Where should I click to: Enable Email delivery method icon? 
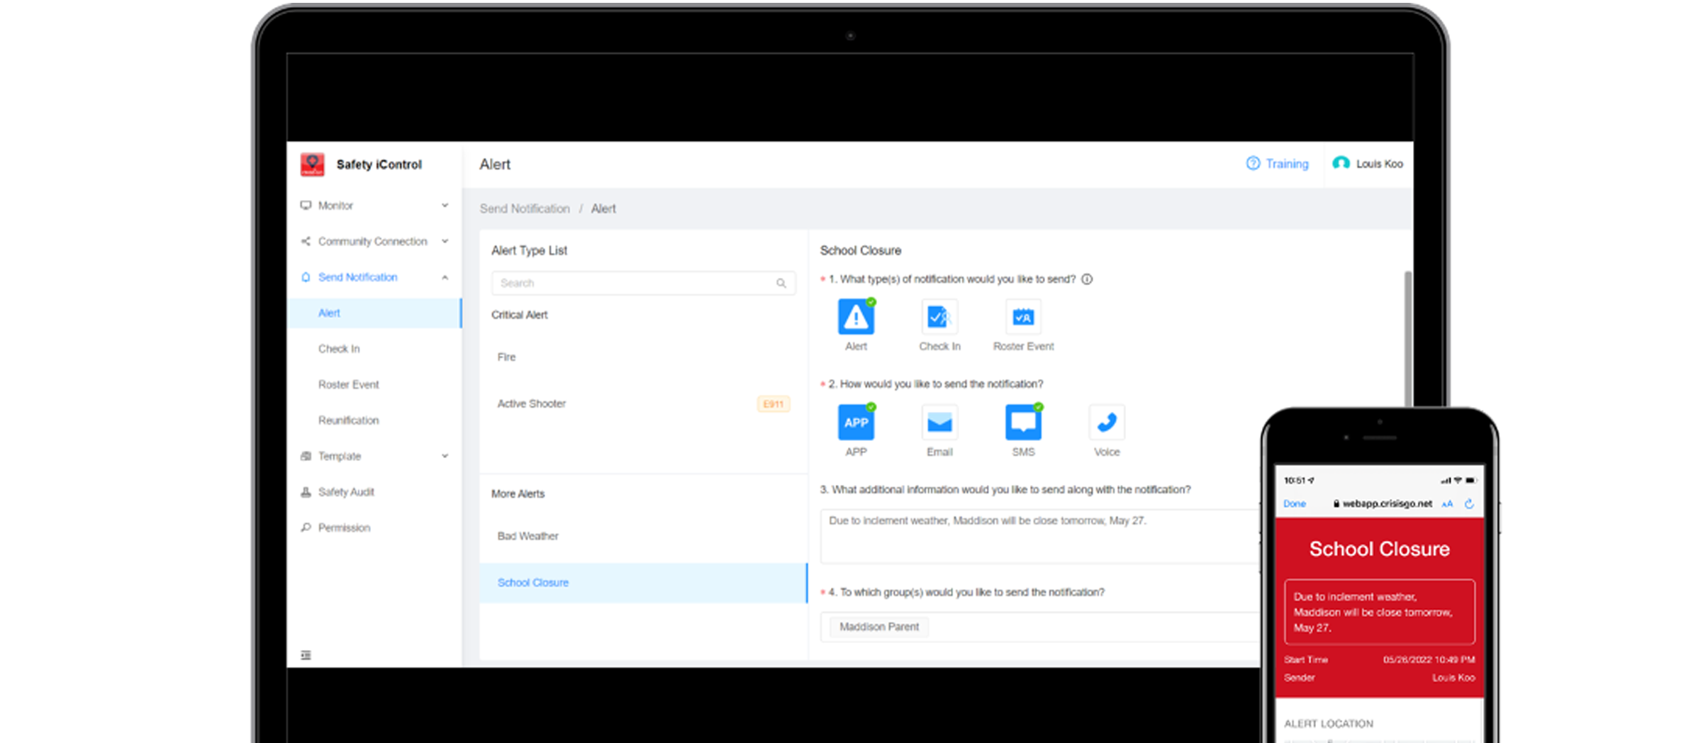click(939, 423)
